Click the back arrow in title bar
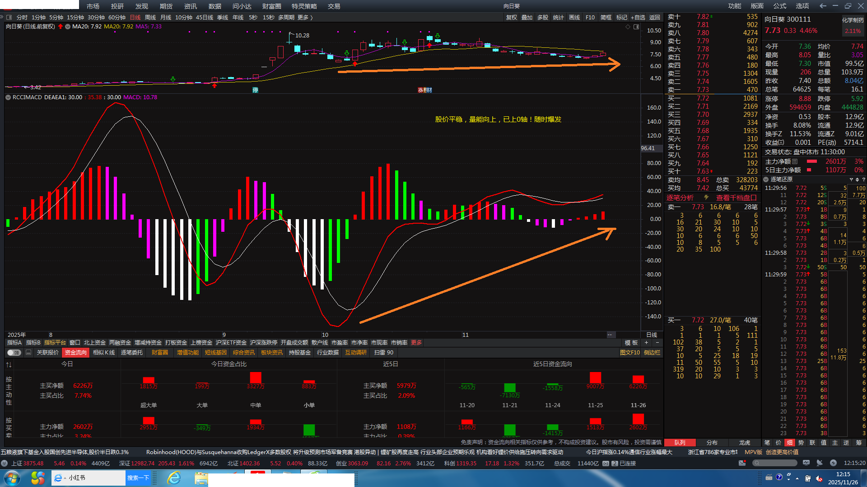Image resolution: width=867 pixels, height=487 pixels. pyautogui.click(x=823, y=6)
